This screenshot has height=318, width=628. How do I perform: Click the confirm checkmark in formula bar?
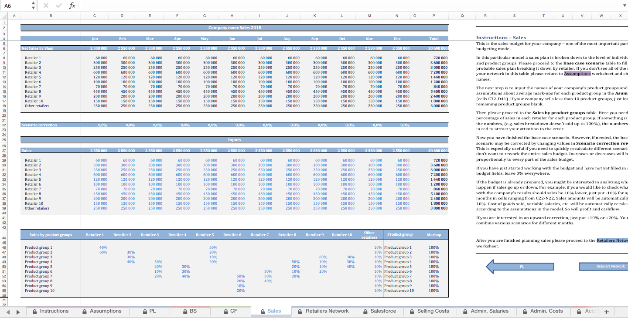coord(59,6)
